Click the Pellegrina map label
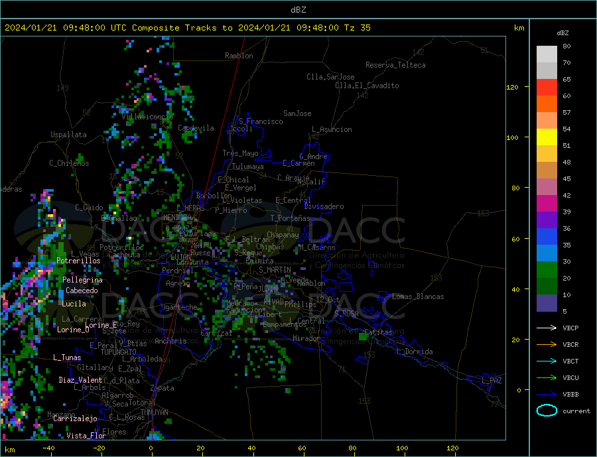Screen dimensions: 597x457 [83, 280]
